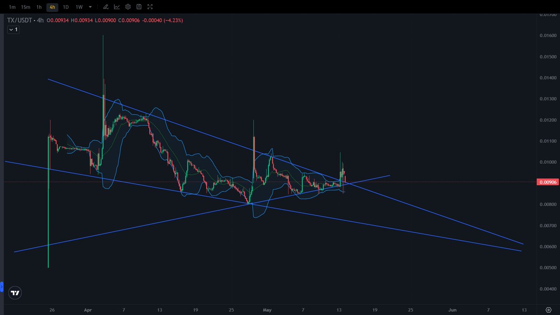
Task: Click the Apr label on time axis
Action: 89,310
